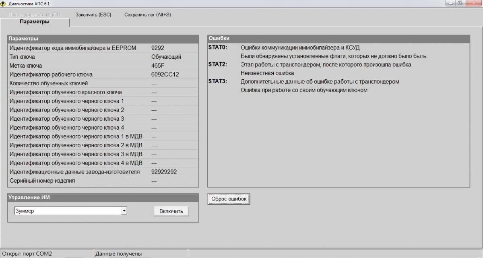483x258 pixels.
Task: Select row черного ключа 2 в МДВ
Action: [x=103, y=145]
